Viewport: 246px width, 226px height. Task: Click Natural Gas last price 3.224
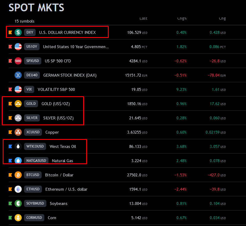click(x=136, y=161)
